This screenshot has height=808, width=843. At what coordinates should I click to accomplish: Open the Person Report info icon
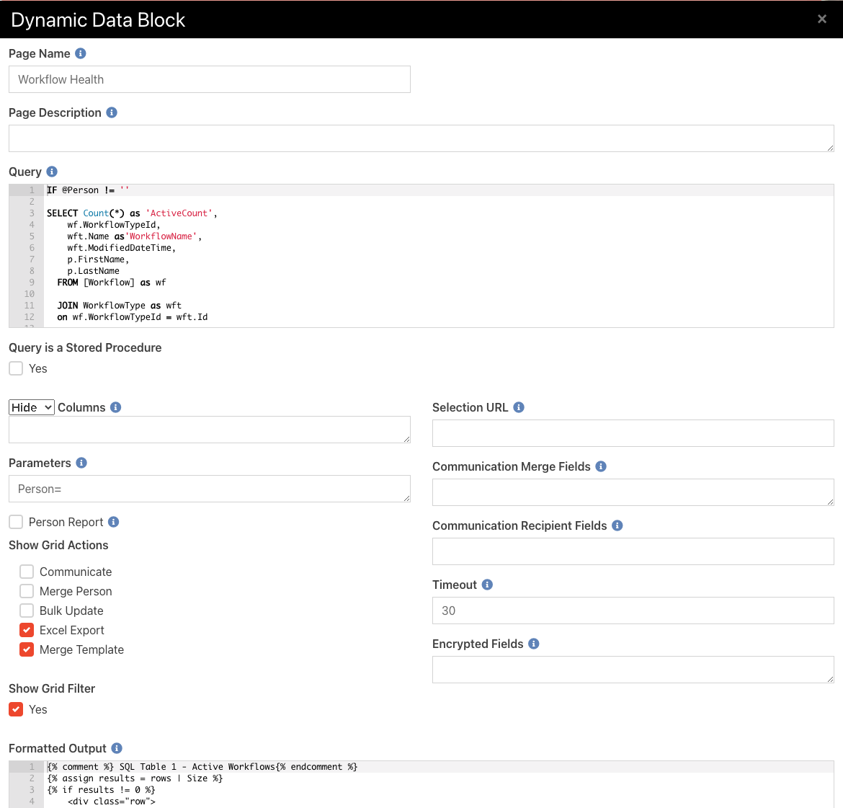pyautogui.click(x=113, y=522)
